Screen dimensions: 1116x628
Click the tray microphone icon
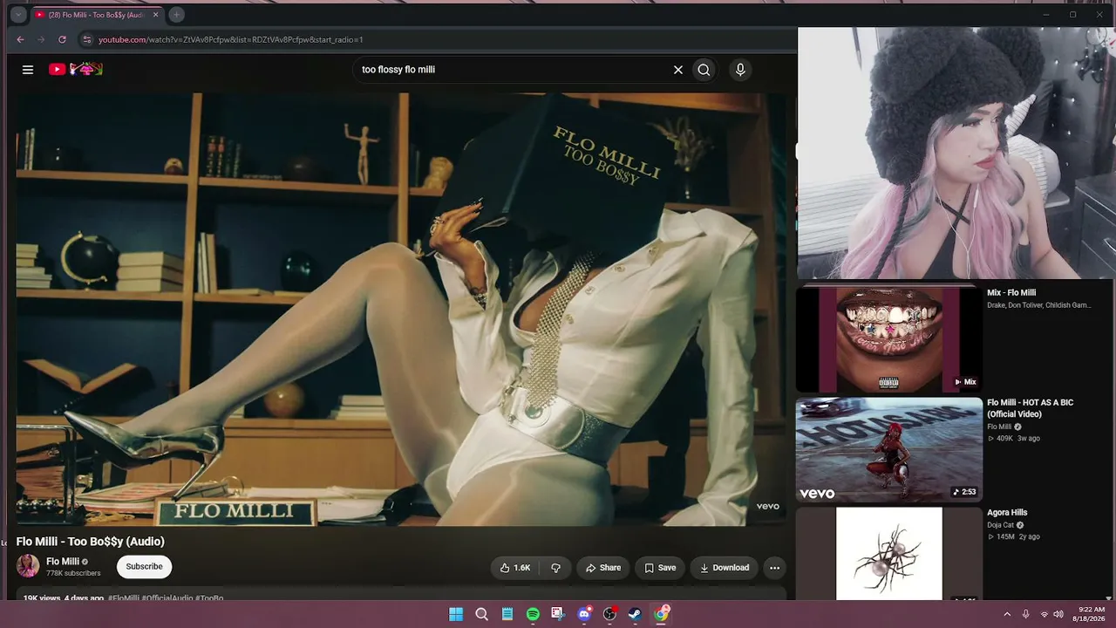click(x=1025, y=614)
